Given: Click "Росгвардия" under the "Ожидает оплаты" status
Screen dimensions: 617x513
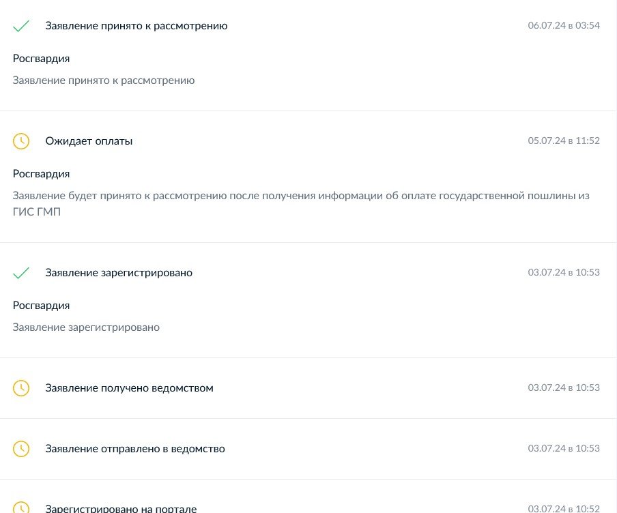Looking at the screenshot, I should tap(41, 174).
